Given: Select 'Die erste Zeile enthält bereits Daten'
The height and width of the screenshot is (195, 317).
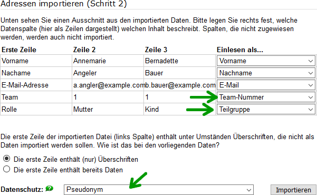Looking at the screenshot, I should (6, 169).
